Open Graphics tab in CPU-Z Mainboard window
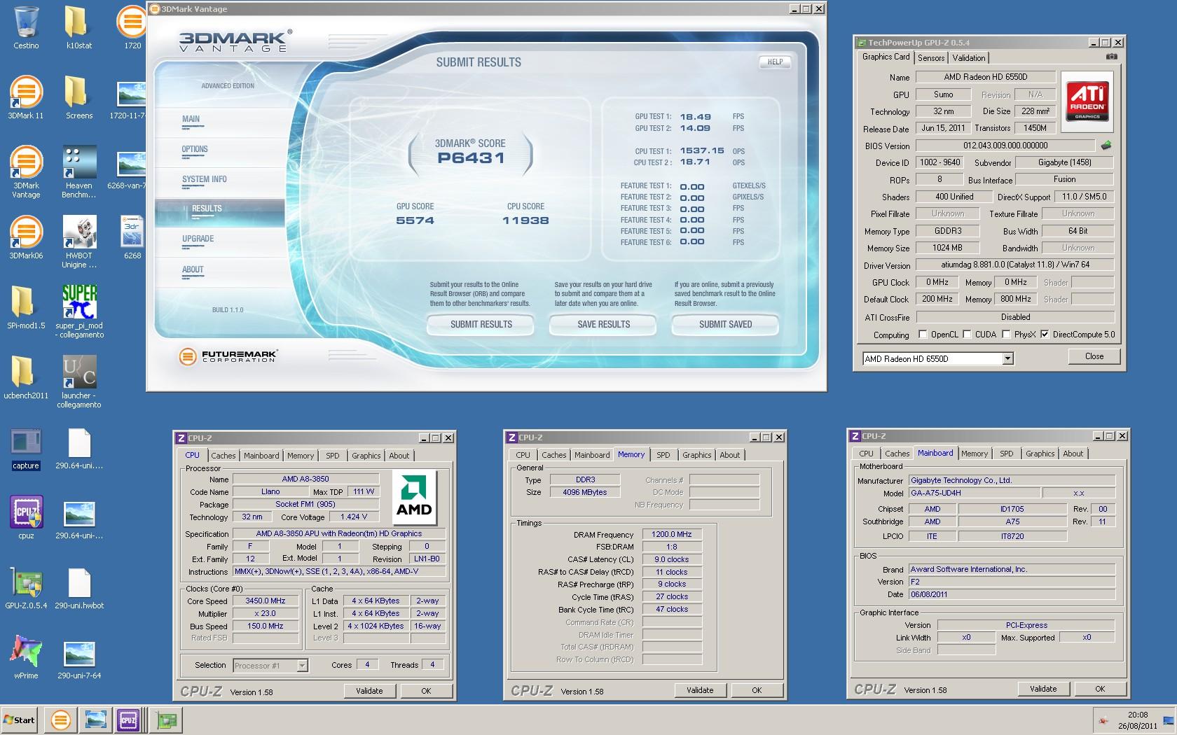 click(1040, 454)
